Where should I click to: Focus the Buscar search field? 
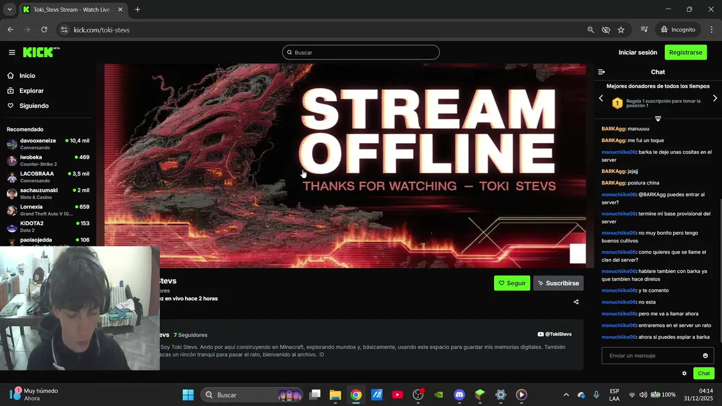pyautogui.click(x=360, y=52)
